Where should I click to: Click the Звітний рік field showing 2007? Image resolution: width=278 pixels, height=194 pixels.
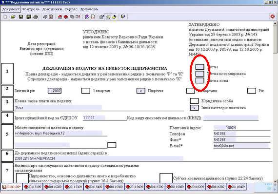[x=55, y=91]
